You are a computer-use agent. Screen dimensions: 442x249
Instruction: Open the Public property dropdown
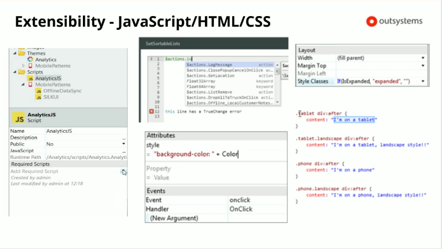coord(123,144)
